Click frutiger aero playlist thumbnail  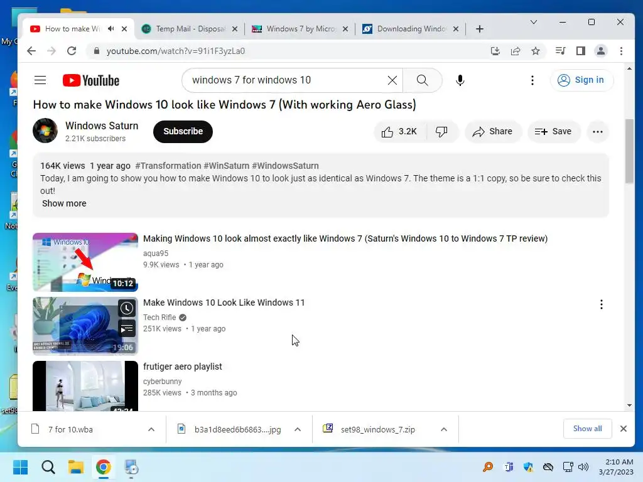click(x=85, y=386)
